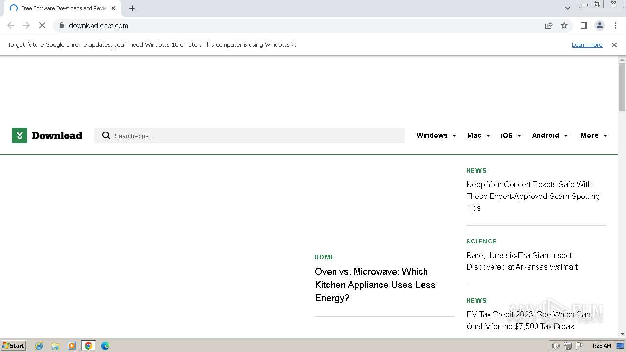Launch Internet Explorer from taskbar
The height and width of the screenshot is (352, 626).
pyautogui.click(x=39, y=346)
